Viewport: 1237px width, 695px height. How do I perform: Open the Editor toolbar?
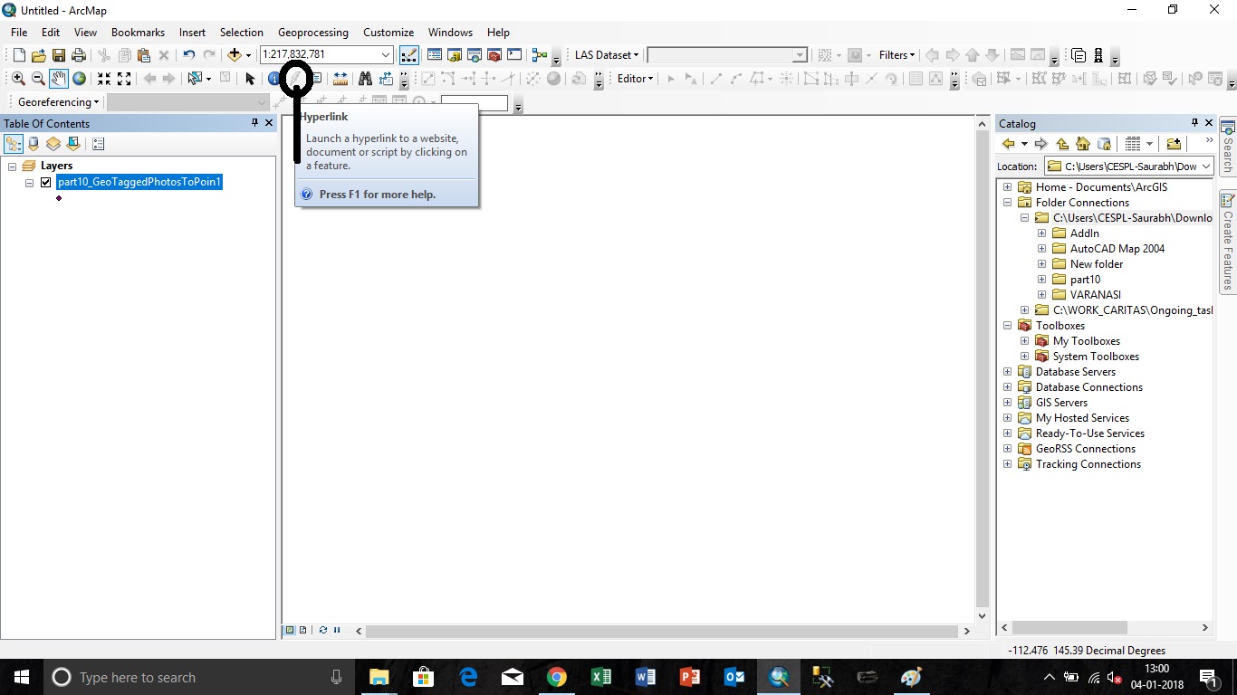408,55
